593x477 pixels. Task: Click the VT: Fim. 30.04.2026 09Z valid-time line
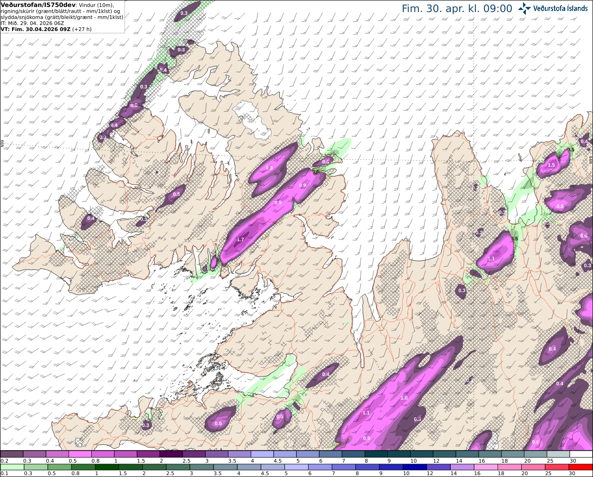35,29
